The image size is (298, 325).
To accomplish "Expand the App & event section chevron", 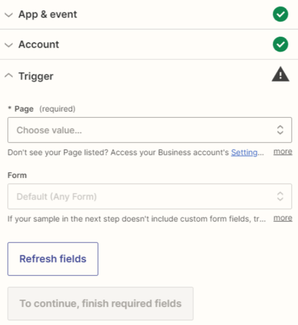I will (9, 15).
